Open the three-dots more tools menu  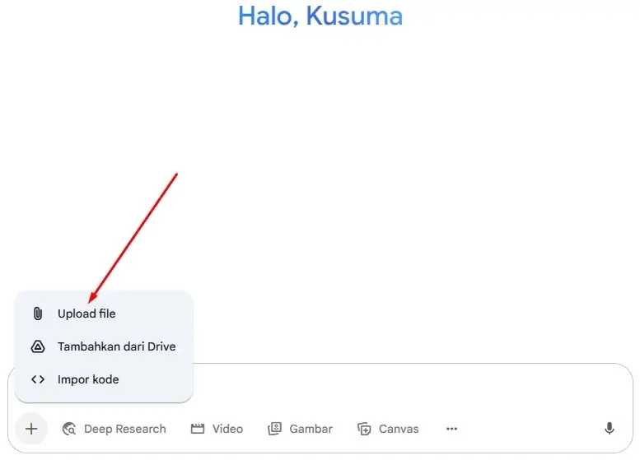(452, 429)
